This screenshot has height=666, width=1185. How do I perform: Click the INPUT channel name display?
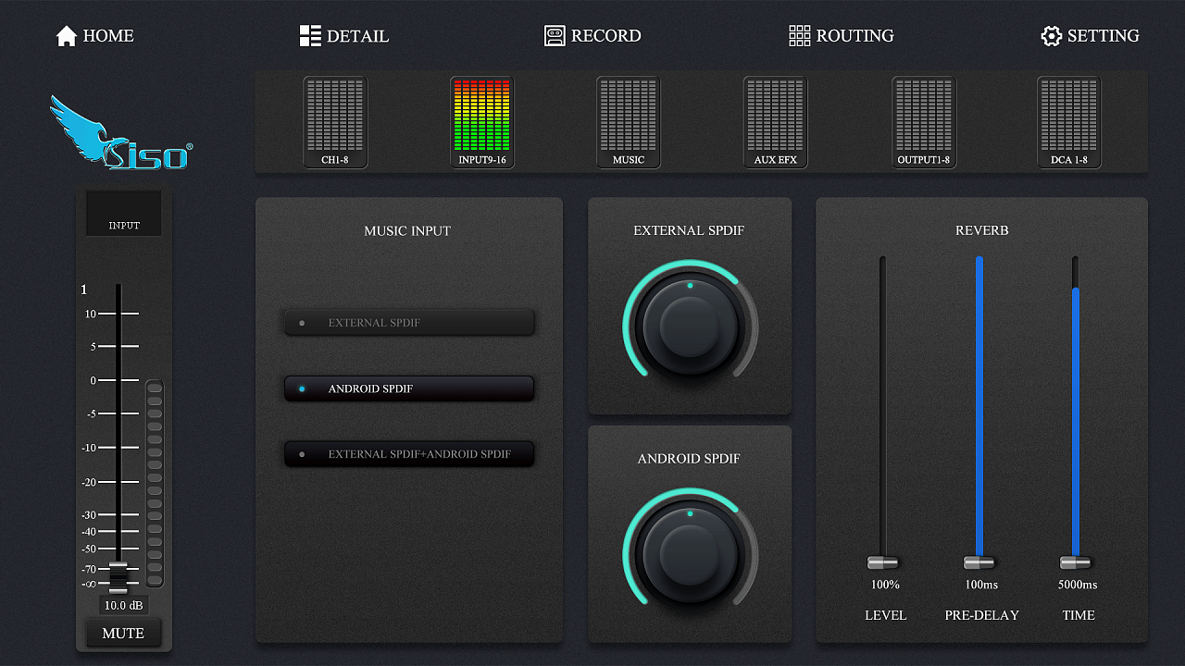point(124,214)
